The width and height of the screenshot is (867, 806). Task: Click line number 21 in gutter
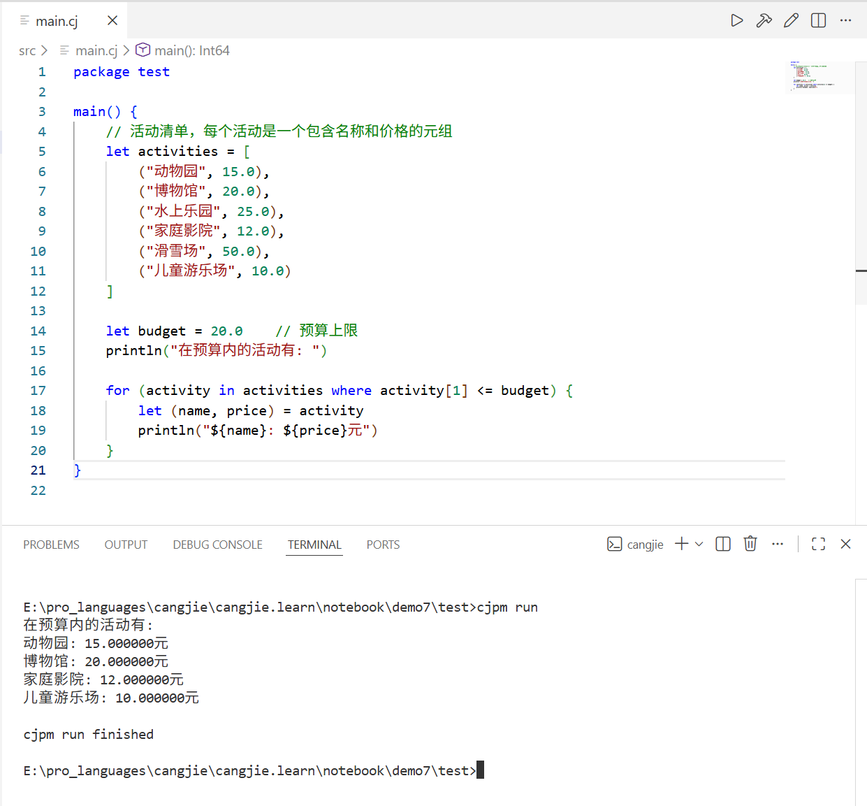coord(38,470)
